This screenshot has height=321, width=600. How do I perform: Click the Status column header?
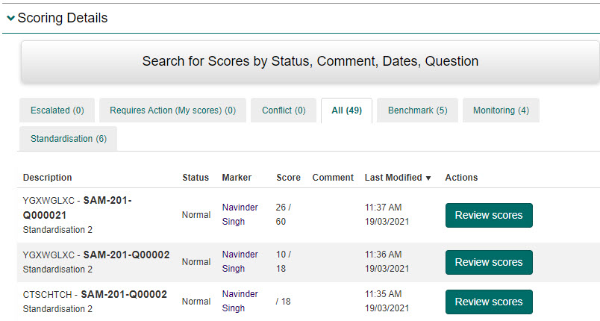point(196,178)
